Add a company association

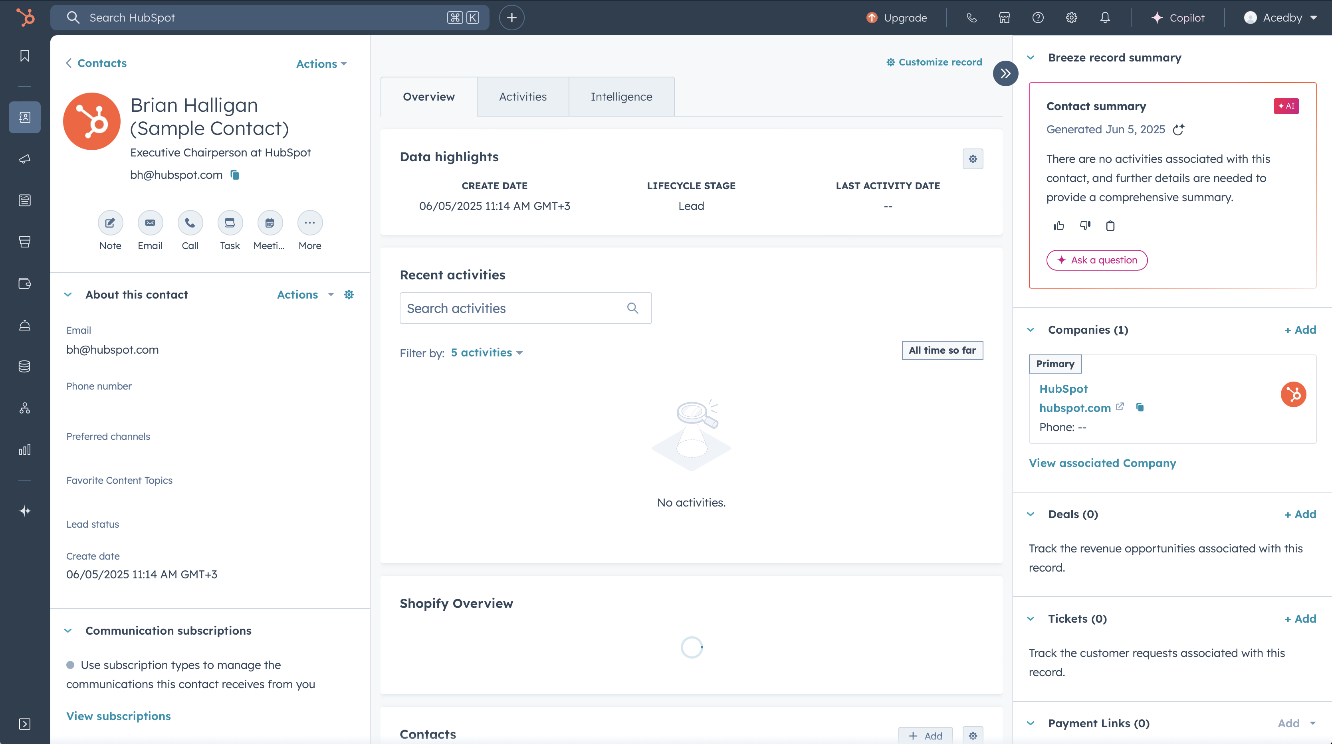[x=1300, y=330]
